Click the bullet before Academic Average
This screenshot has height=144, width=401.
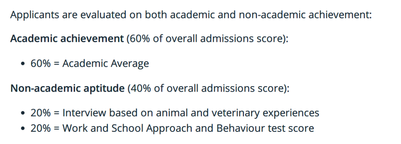click(23, 64)
